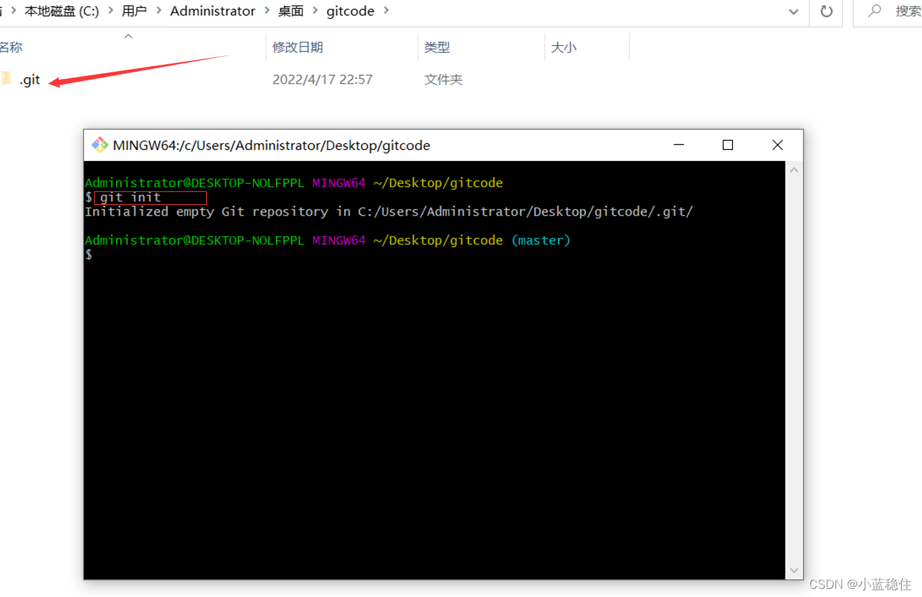Viewport: 922px width, 597px height.
Task: Go to Administrator folder in breadcrumb
Action: point(213,11)
